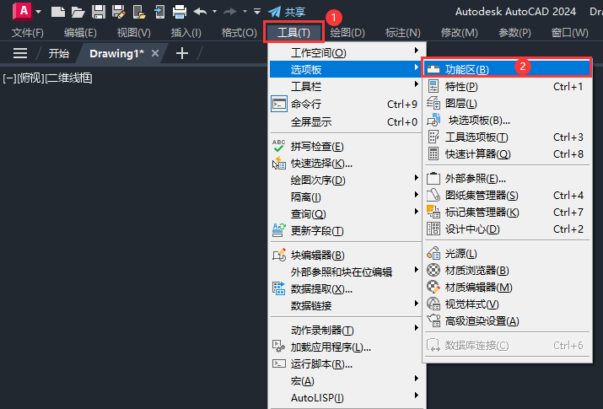Open 快速计算器(Q) quick calculator

point(507,154)
